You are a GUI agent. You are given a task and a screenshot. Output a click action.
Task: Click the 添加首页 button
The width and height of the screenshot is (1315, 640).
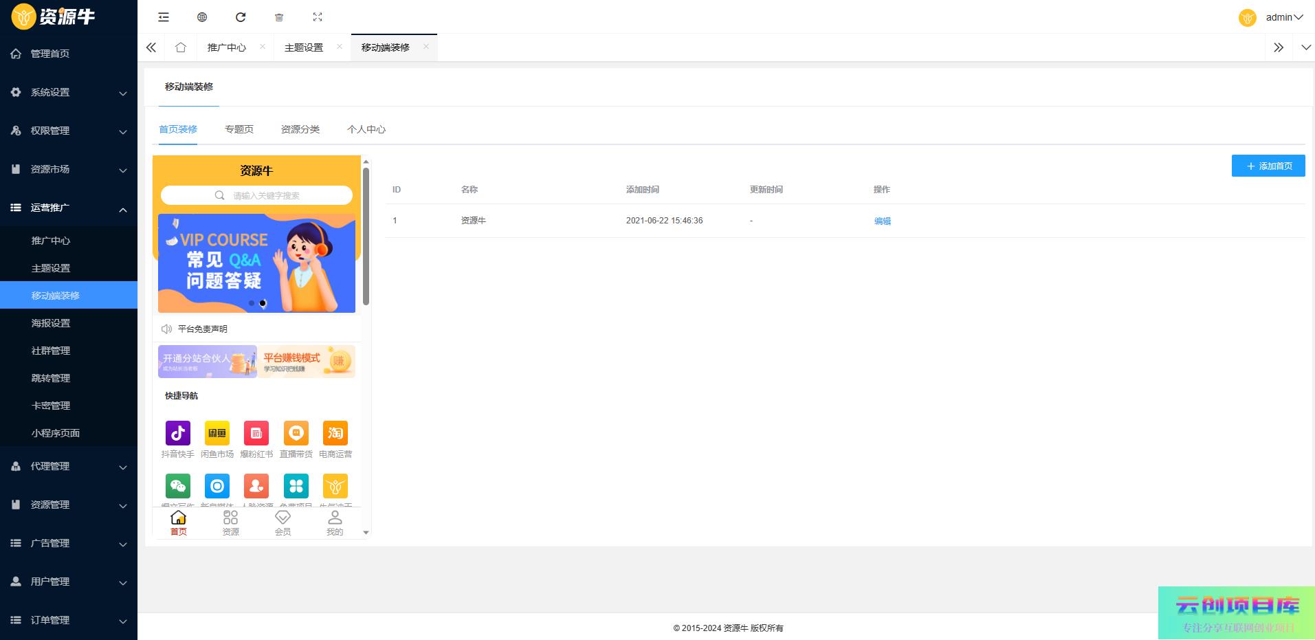[x=1268, y=166]
